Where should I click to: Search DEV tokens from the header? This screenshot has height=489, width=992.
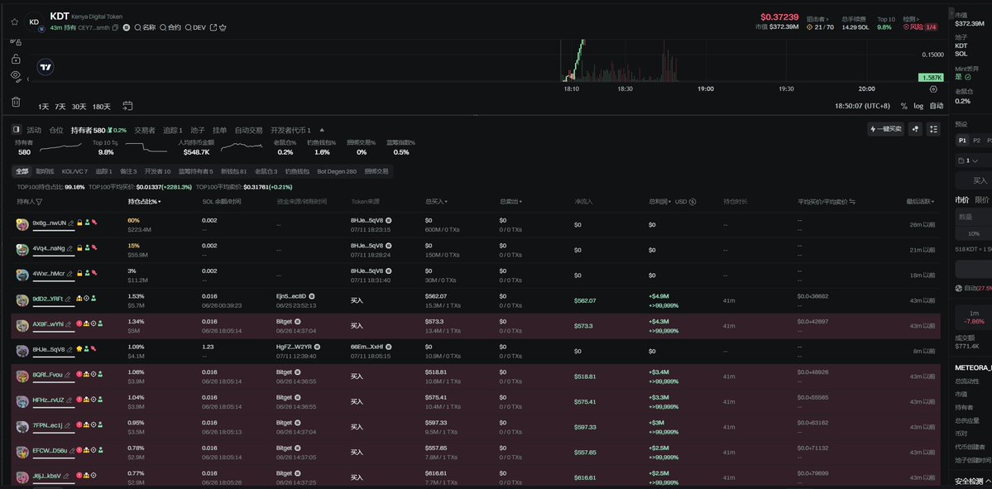coord(195,28)
